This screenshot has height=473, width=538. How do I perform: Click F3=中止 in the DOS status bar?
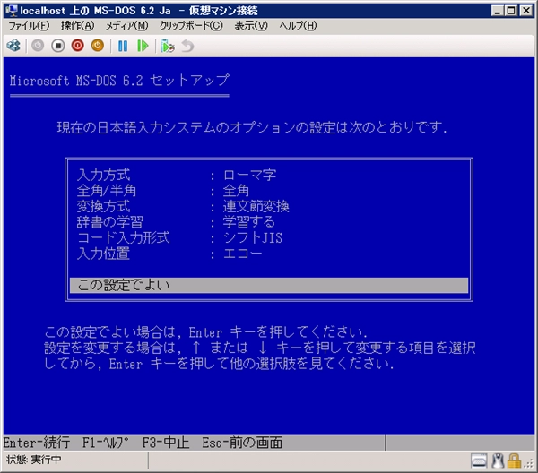coord(166,443)
